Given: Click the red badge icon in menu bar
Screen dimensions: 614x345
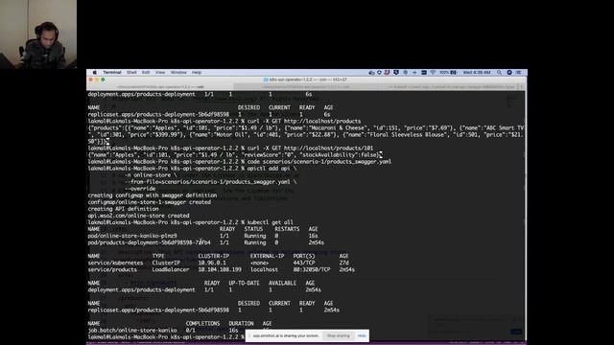Looking at the screenshot, I should [x=387, y=73].
